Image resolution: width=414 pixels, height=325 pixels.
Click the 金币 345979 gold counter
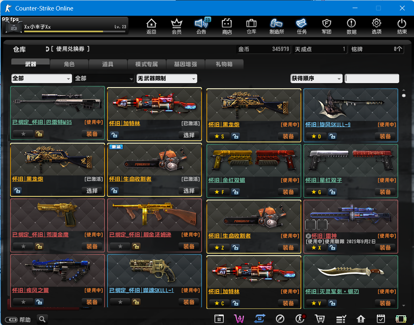click(264, 49)
